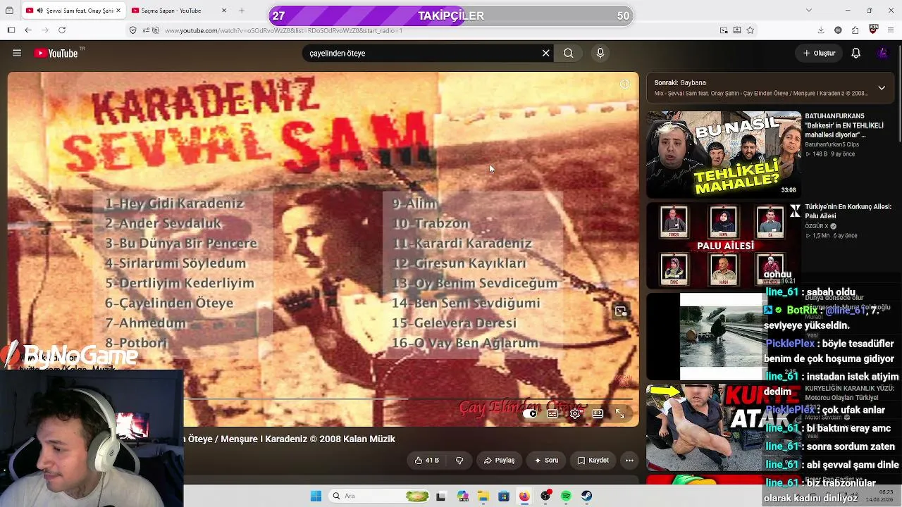The height and width of the screenshot is (507, 902).
Task: Toggle subtitles in the video player
Action: (x=553, y=413)
